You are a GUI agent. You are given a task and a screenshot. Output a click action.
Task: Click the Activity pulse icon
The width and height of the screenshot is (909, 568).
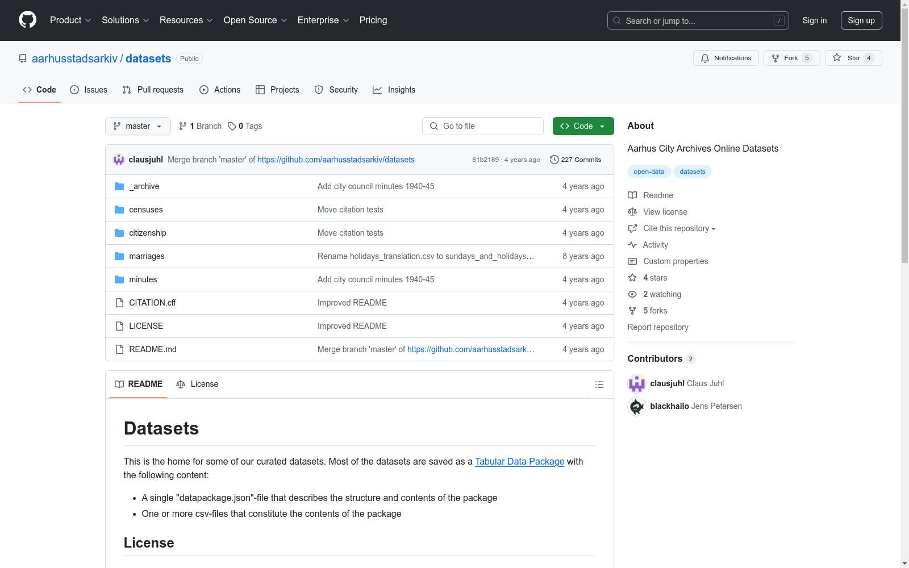[x=632, y=245]
